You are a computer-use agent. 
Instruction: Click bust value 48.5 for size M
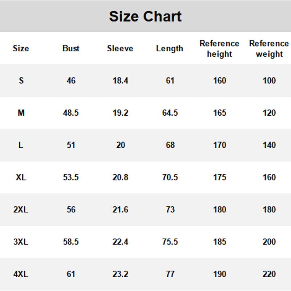(71, 113)
